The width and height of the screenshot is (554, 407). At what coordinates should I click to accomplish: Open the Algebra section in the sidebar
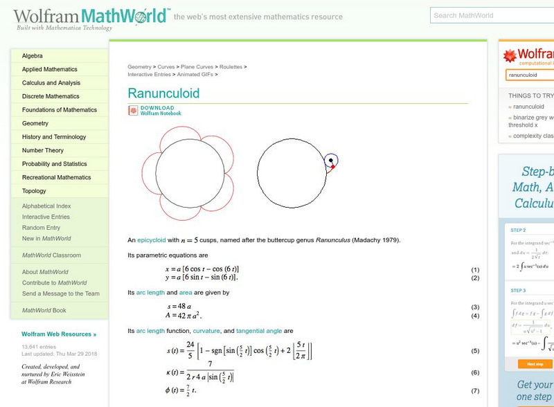[31, 56]
